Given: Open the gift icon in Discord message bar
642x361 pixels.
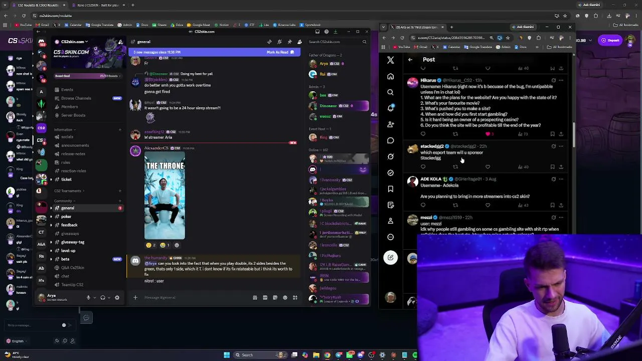Looking at the screenshot, I should coord(255,297).
